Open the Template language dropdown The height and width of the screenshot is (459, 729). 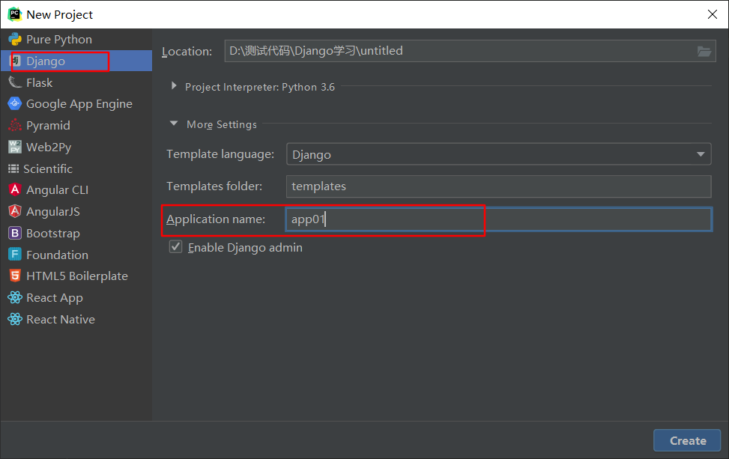498,154
